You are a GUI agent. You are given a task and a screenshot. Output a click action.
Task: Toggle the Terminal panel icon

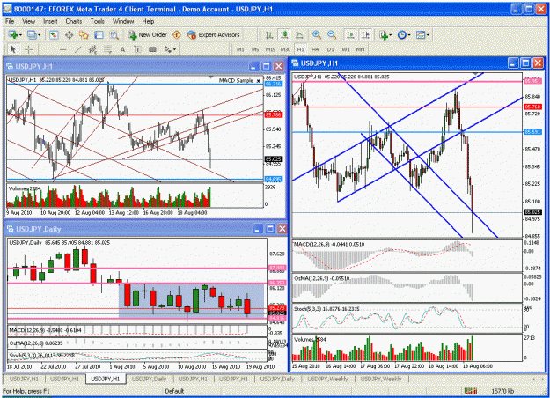[x=99, y=34]
